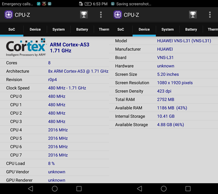Image resolution: width=218 pixels, height=194 pixels.
Task: Open the Battery tab in the left screen
Action: (82, 30)
